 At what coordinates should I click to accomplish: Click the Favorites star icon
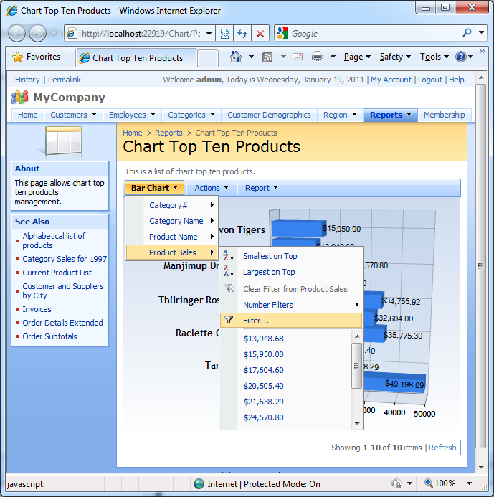17,57
